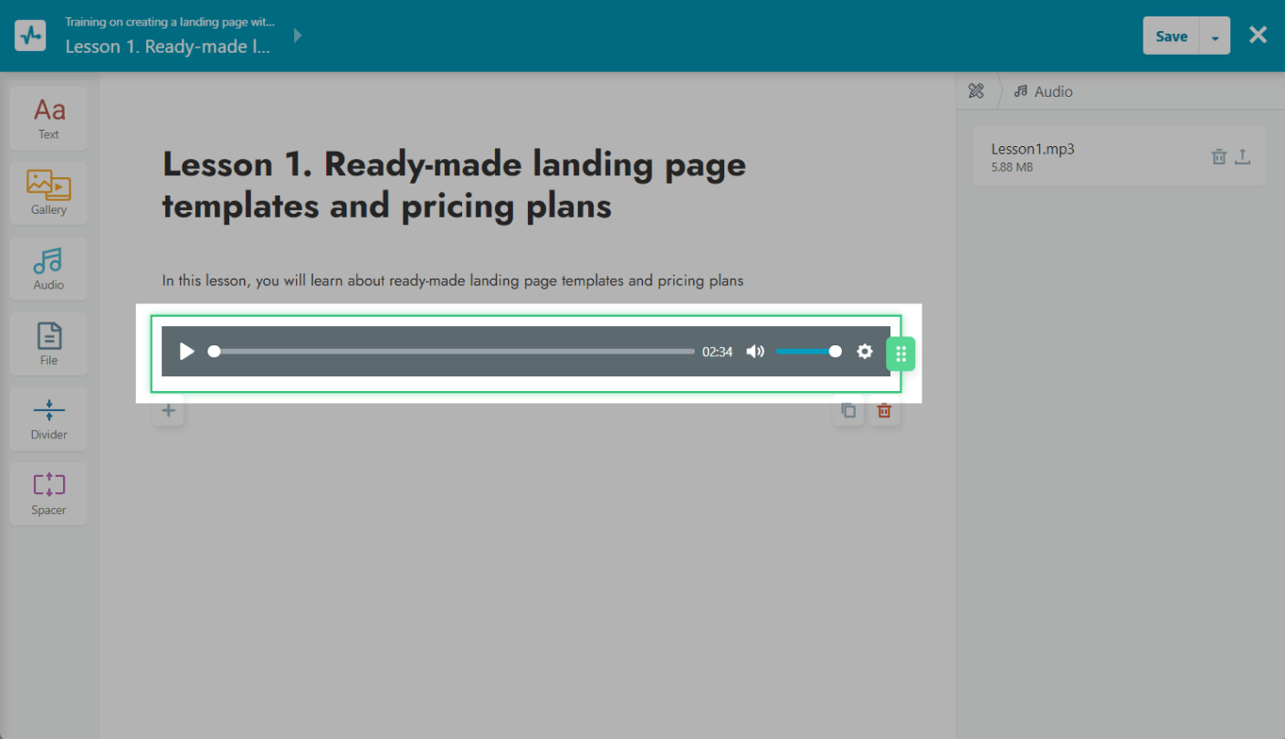1285x739 pixels.
Task: Delete the audio block with red trash
Action: (883, 411)
